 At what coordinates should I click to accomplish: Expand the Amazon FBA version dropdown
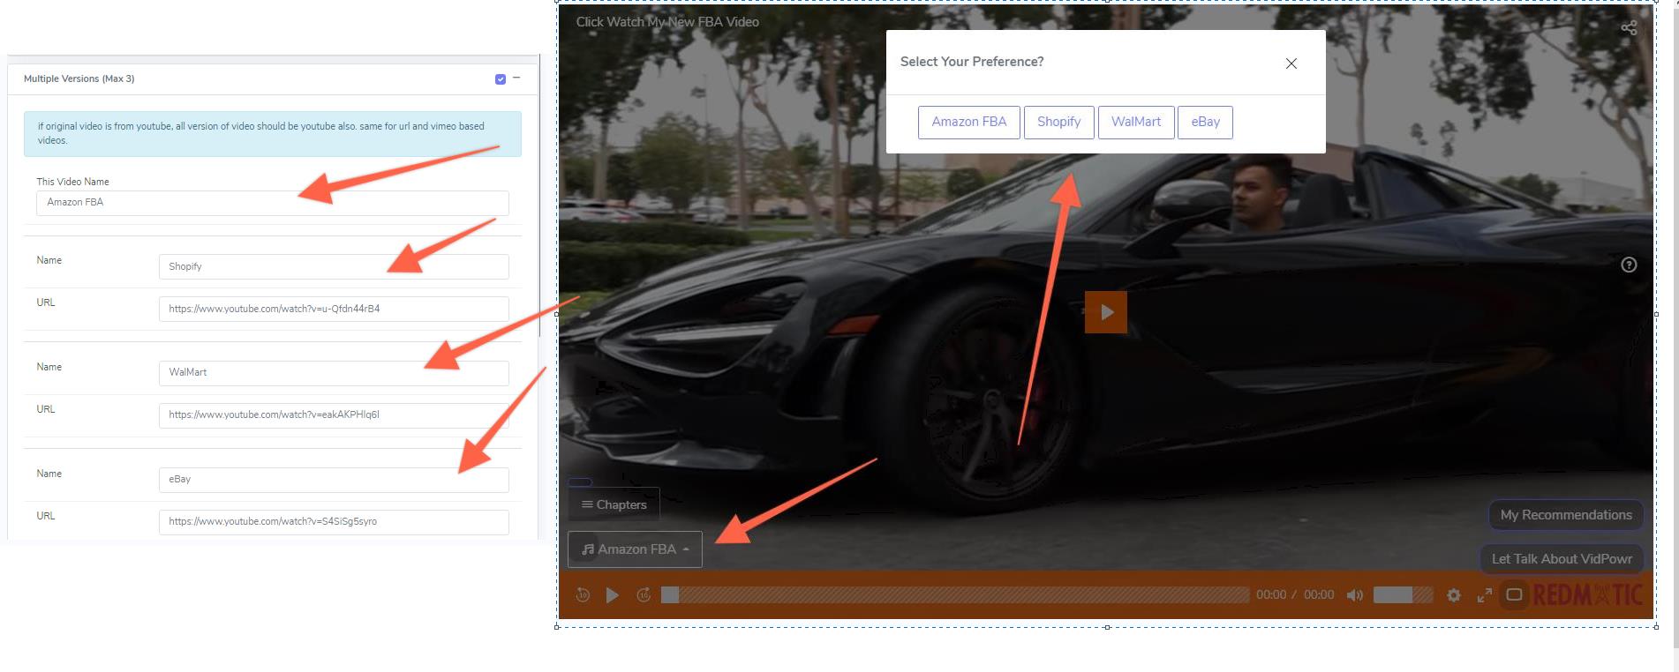[x=635, y=549]
